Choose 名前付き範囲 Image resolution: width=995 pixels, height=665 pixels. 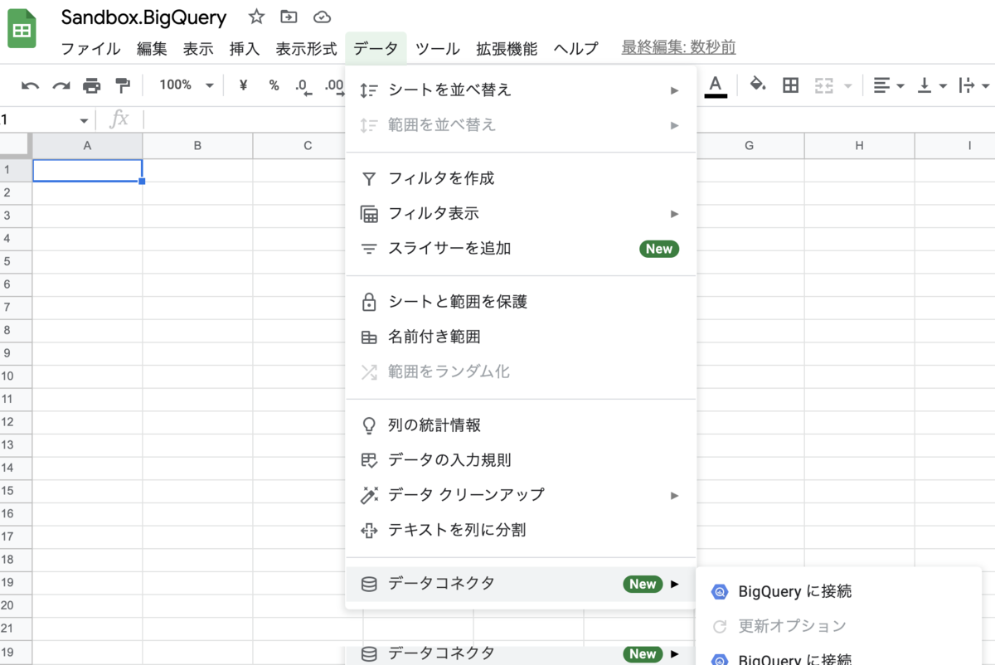(521, 337)
